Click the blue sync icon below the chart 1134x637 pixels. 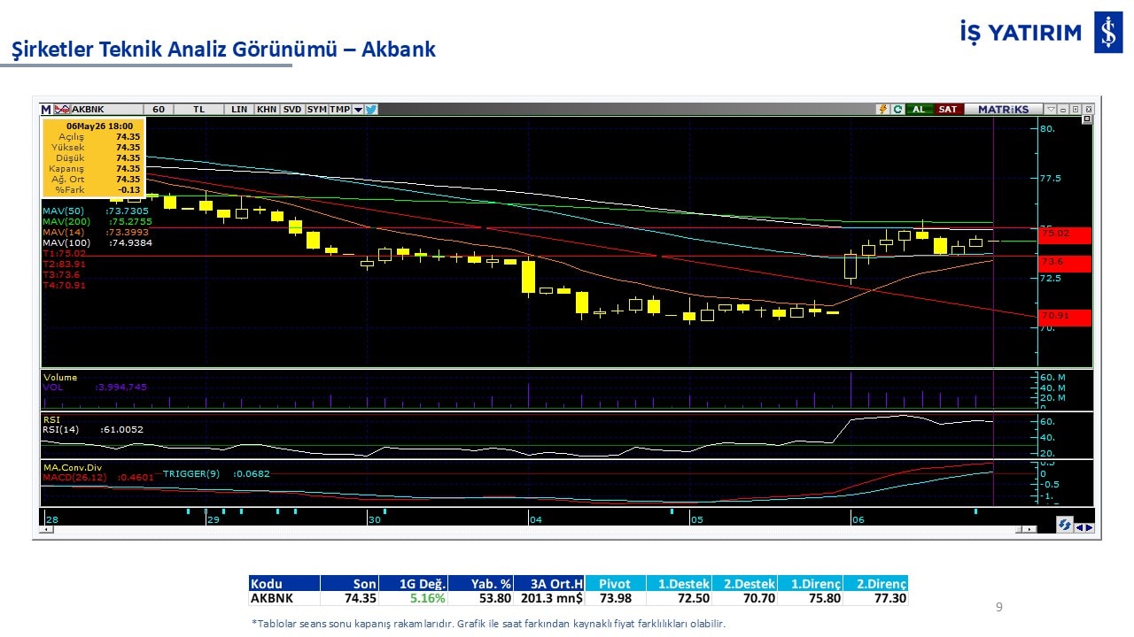[1064, 526]
